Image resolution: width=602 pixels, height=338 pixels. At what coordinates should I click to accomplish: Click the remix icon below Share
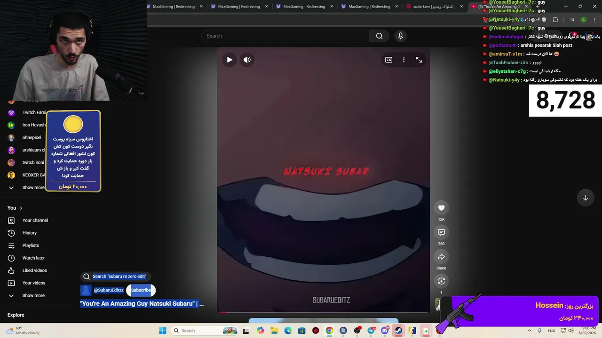(x=441, y=281)
